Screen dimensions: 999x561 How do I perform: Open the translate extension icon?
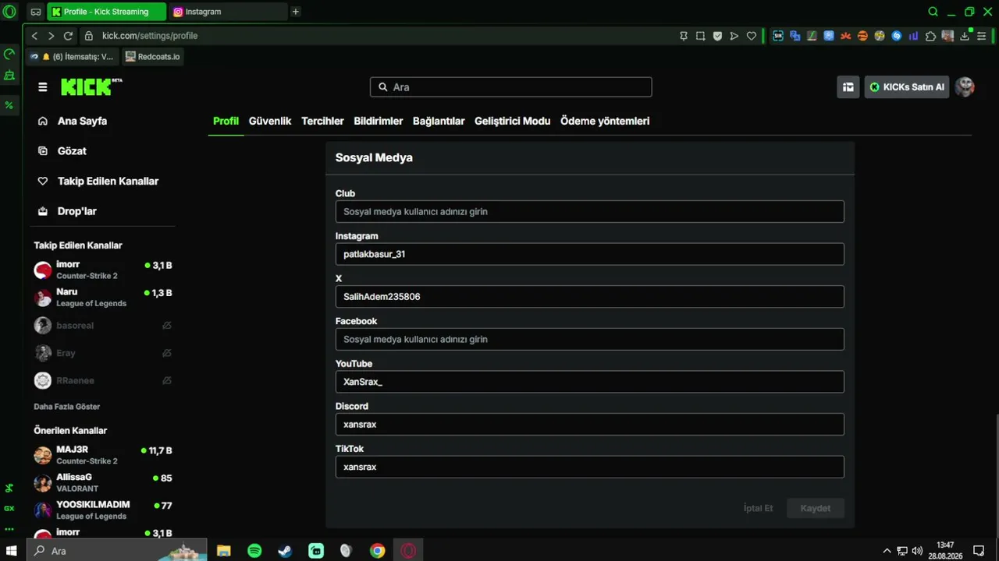795,36
